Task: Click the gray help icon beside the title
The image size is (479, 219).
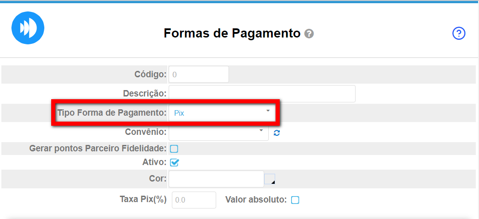Action: pyautogui.click(x=309, y=34)
